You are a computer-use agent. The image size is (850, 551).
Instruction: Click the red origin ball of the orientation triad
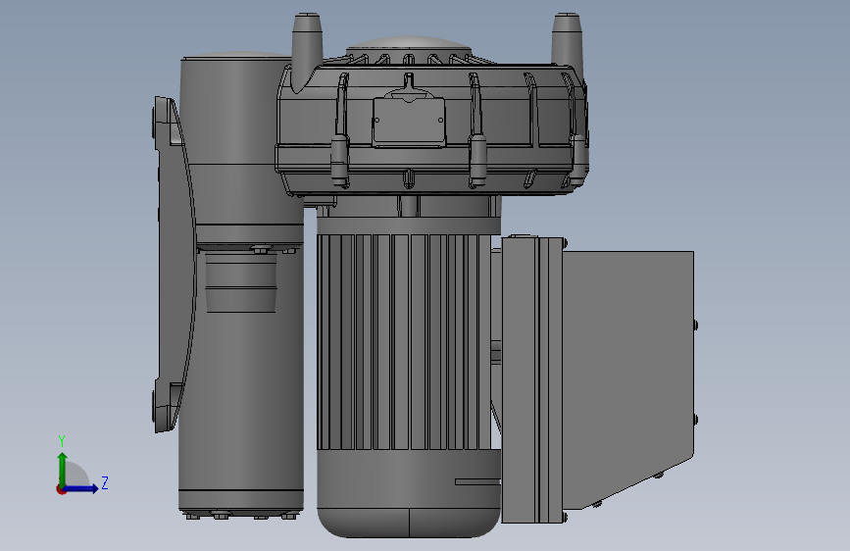point(61,489)
